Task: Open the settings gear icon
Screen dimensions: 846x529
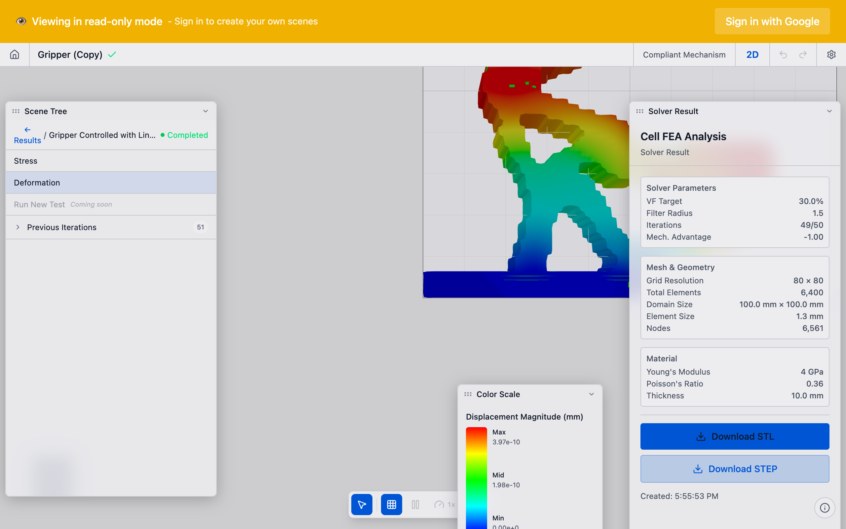Action: (831, 55)
